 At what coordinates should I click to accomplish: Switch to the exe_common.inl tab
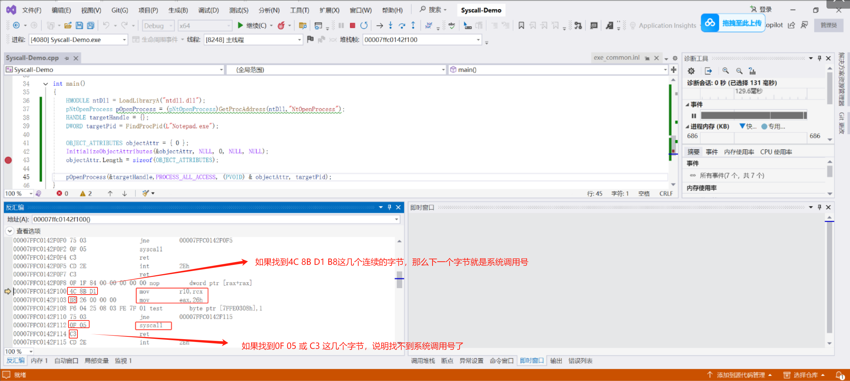tap(617, 58)
